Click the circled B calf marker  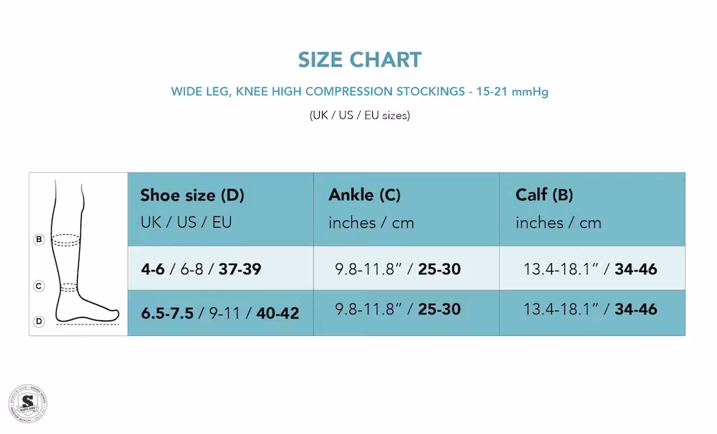[39, 239]
